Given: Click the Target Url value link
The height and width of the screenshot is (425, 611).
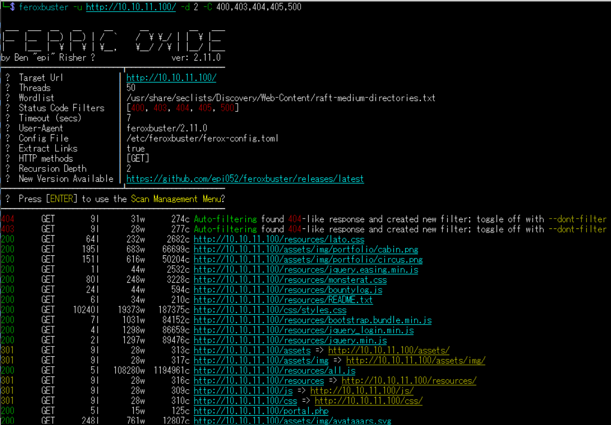Looking at the screenshot, I should point(171,78).
